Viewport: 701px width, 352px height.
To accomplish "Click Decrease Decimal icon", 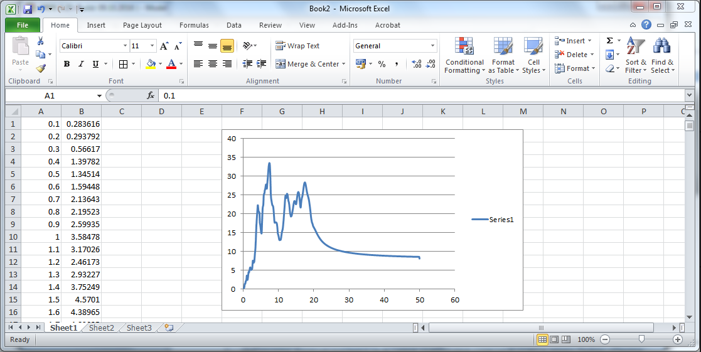I will click(431, 64).
